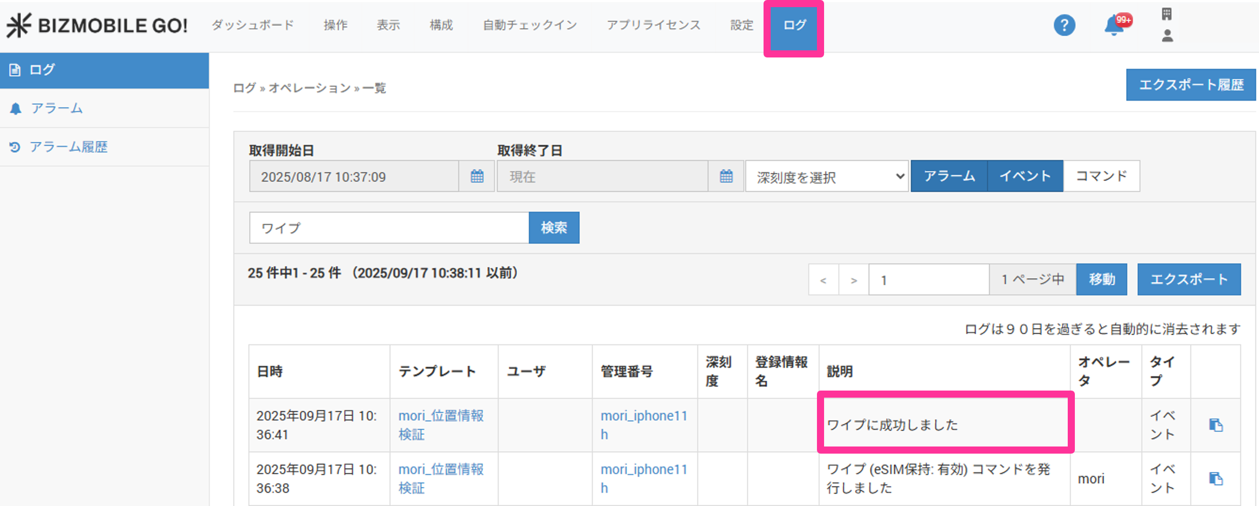The height and width of the screenshot is (506, 1259).
Task: Click the search field containing ワイプ
Action: pos(389,227)
